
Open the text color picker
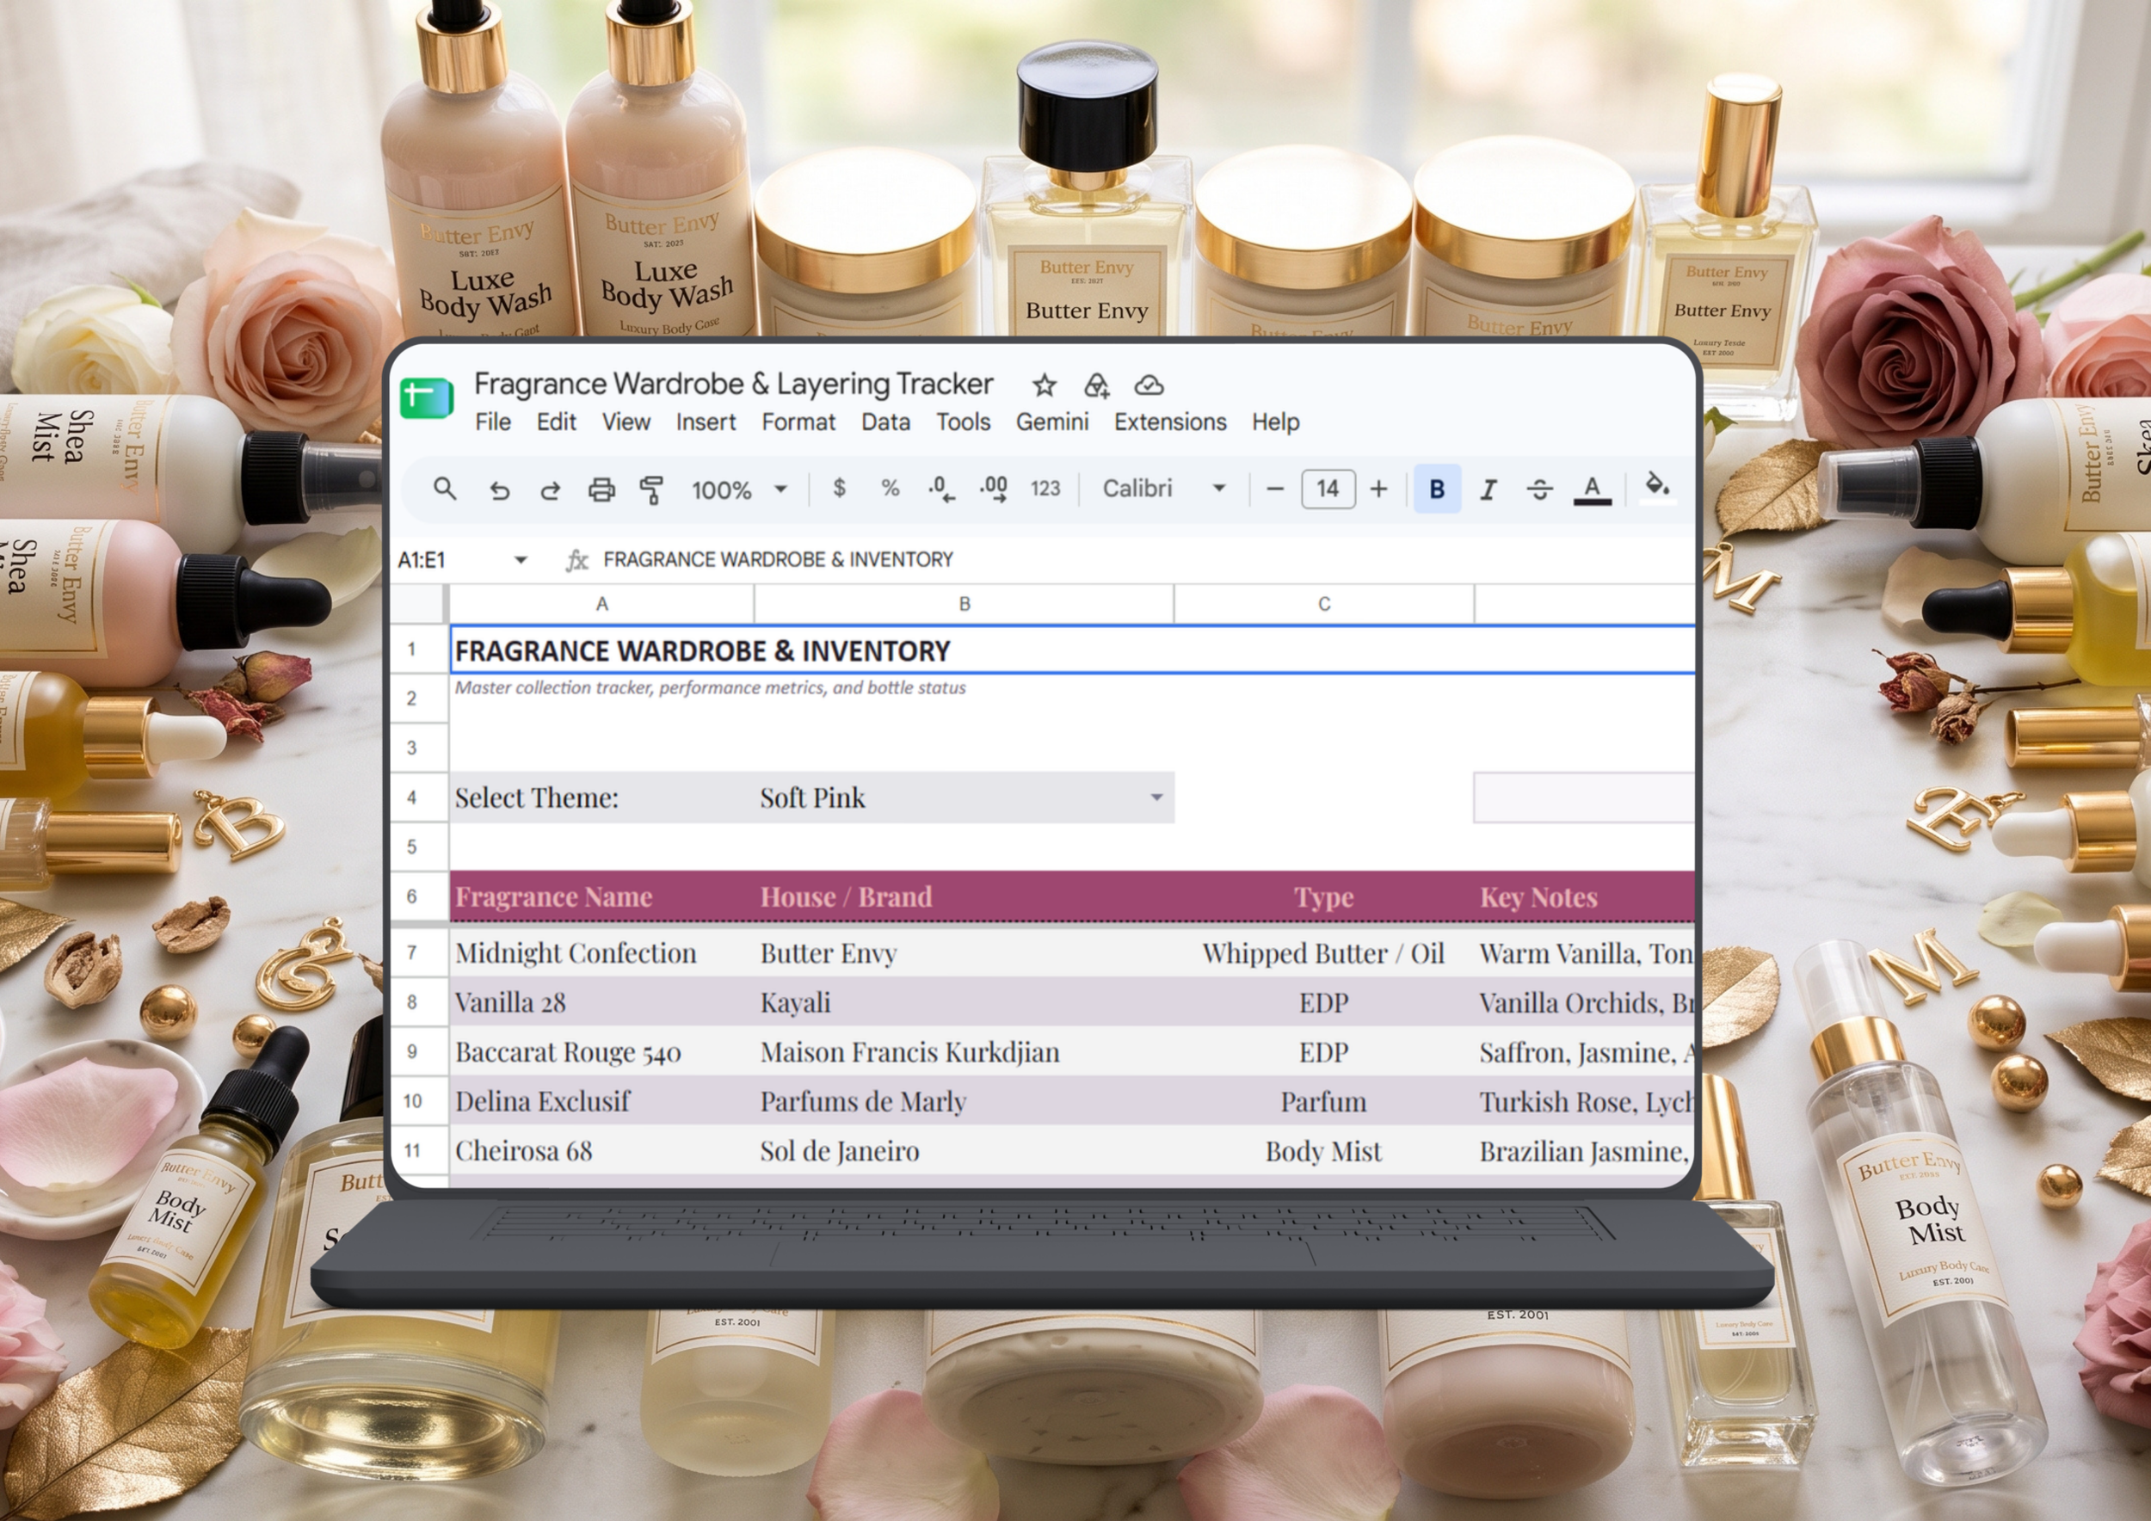tap(1592, 489)
